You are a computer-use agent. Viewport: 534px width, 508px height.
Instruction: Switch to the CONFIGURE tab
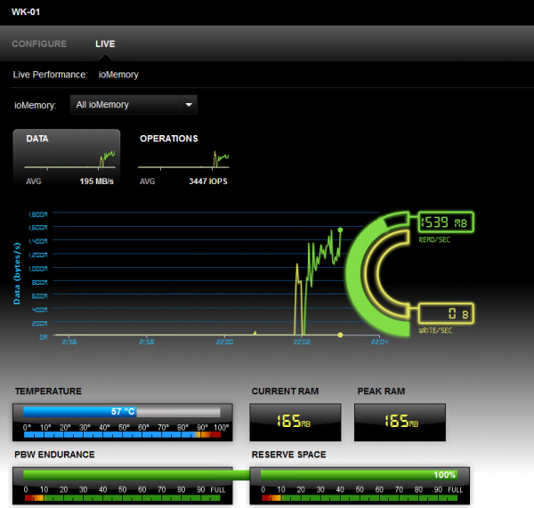[39, 44]
